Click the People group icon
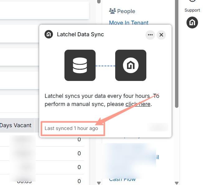This screenshot has height=185, width=203. click(x=112, y=11)
